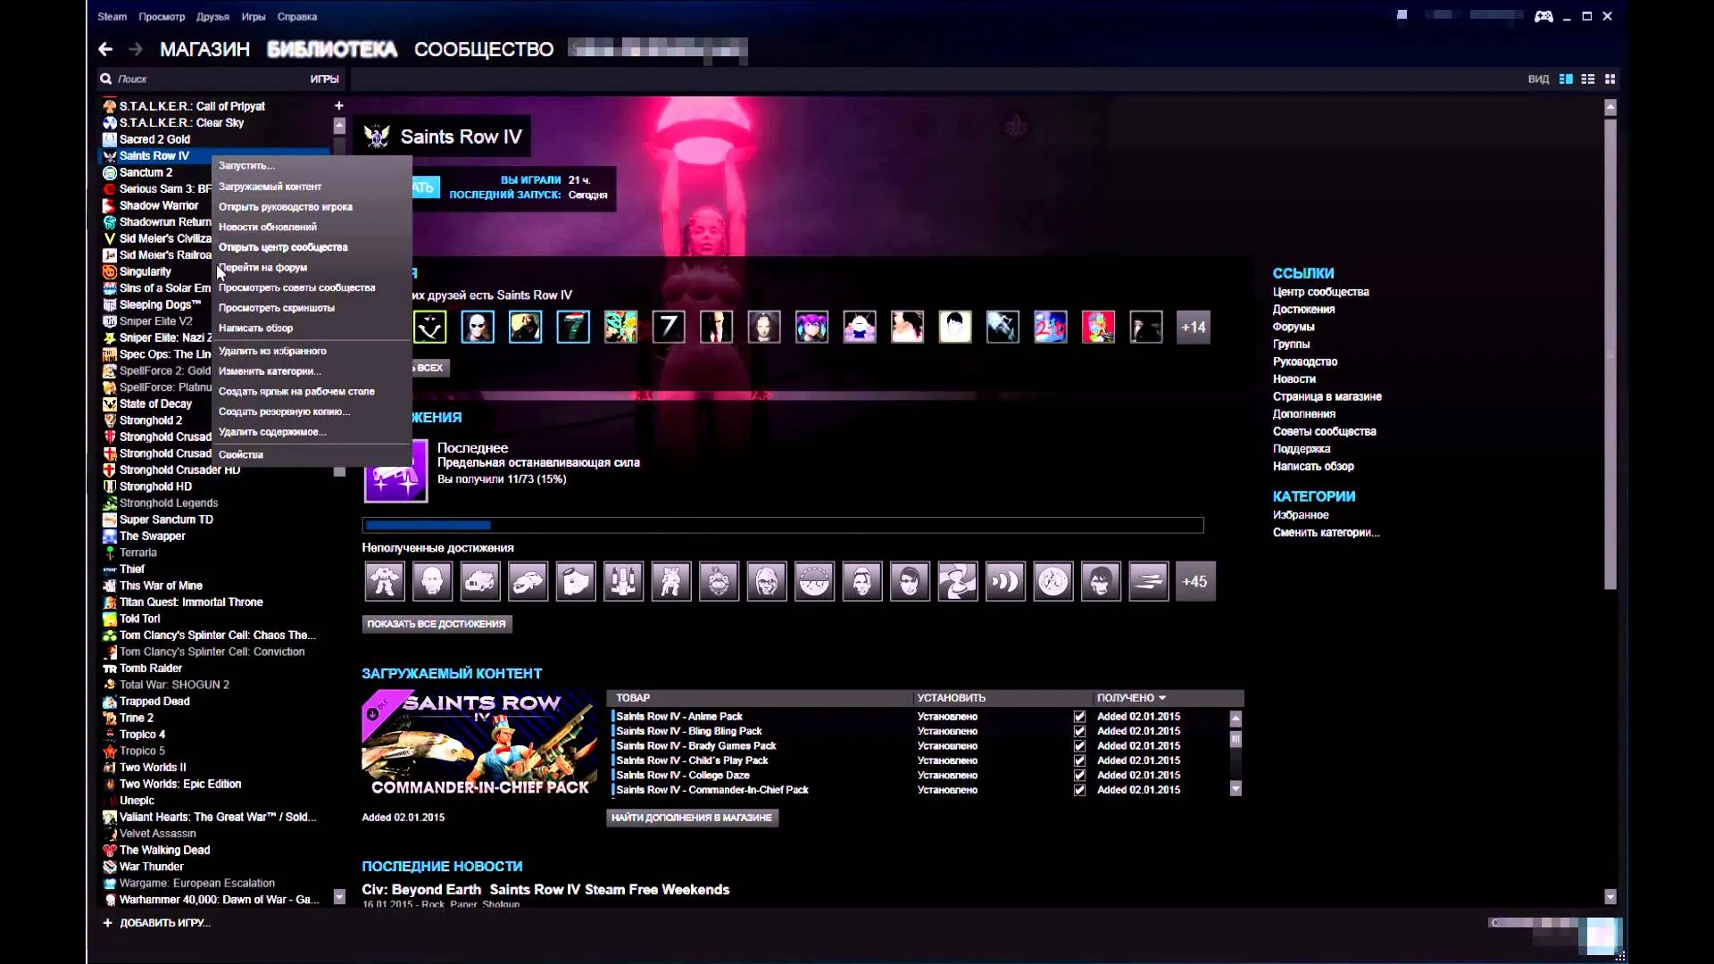Click the ПОЛУЧЕНО column sort arrow
The image size is (1714, 964).
(1162, 698)
